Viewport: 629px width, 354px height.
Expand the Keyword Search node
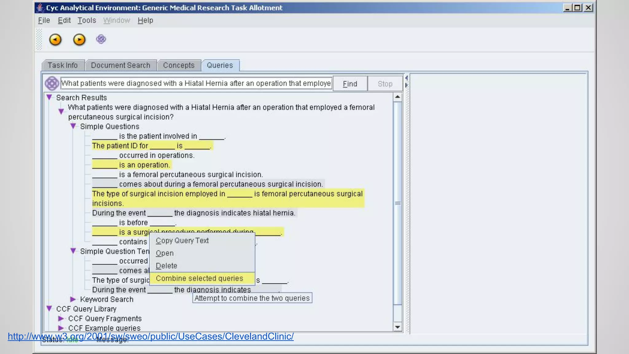pyautogui.click(x=73, y=299)
